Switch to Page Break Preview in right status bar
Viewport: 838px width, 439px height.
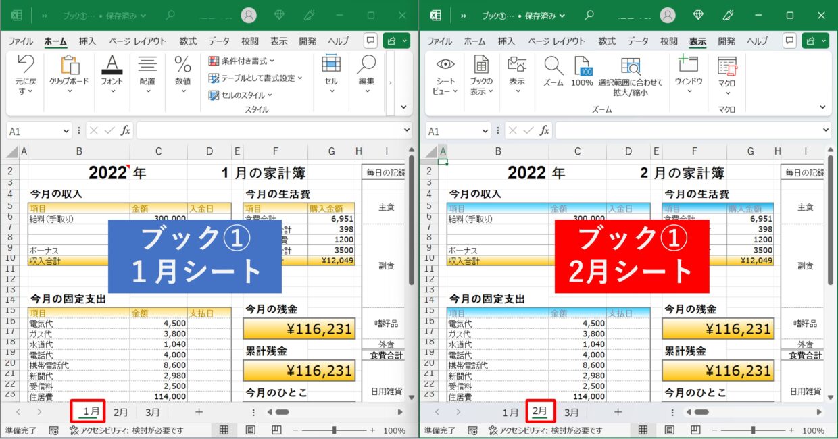(x=695, y=430)
